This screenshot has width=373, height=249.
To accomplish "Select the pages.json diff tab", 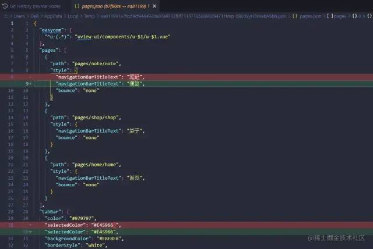I will pos(111,5).
